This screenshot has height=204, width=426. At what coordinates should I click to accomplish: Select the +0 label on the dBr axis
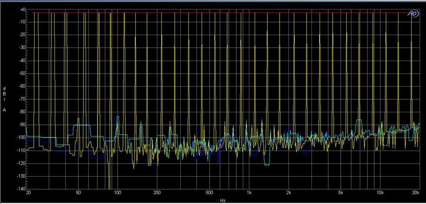[23, 9]
